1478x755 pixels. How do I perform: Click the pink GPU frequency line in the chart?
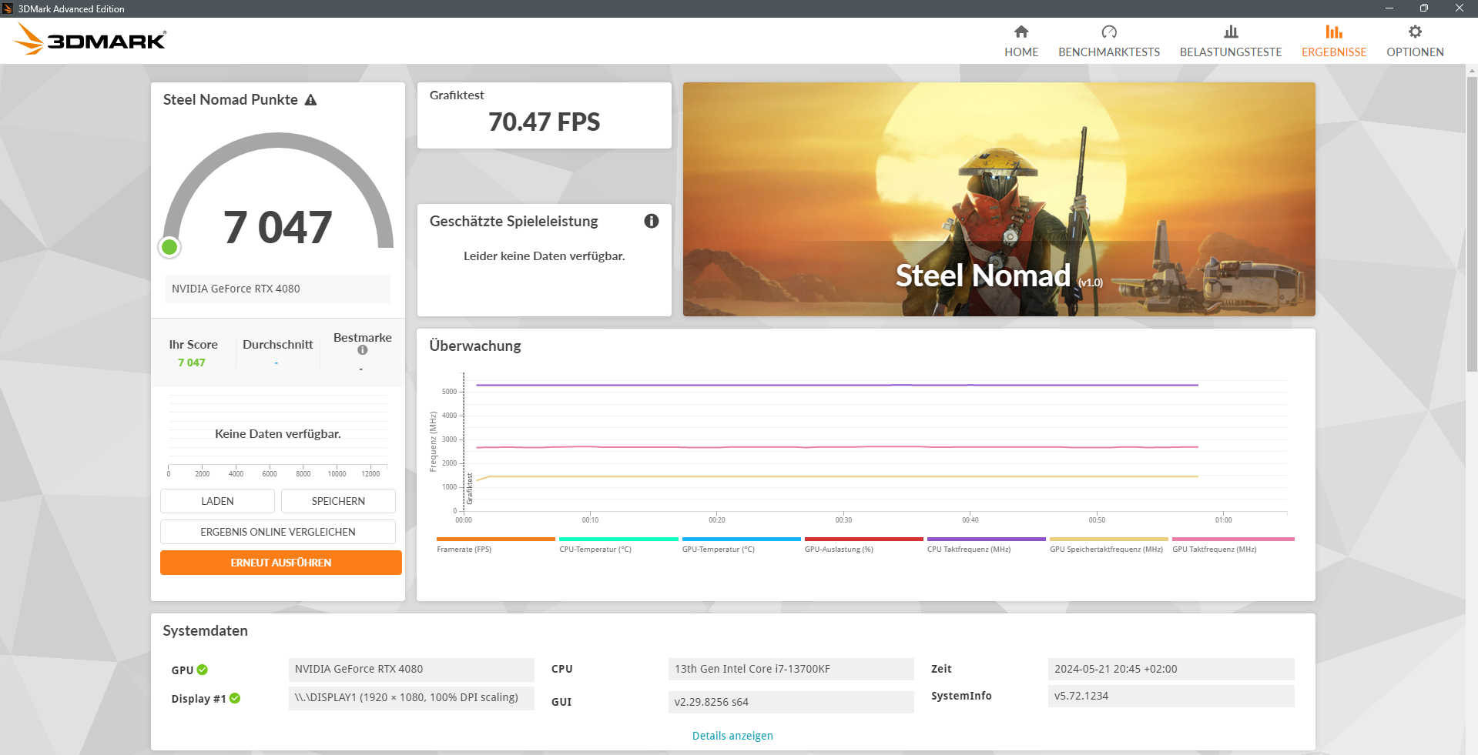tap(836, 447)
